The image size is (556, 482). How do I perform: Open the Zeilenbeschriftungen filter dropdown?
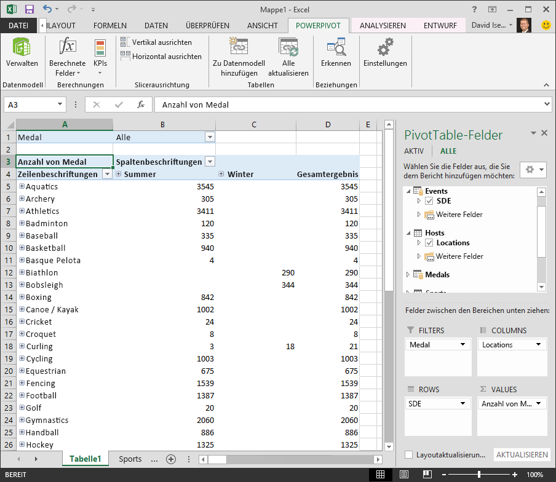coord(106,174)
